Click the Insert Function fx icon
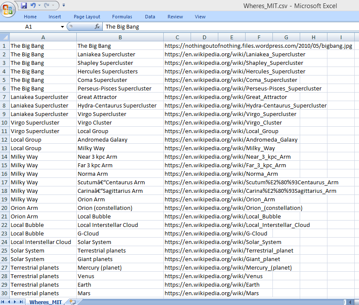Image resolution: width=359 pixels, height=305 pixels. [x=97, y=27]
